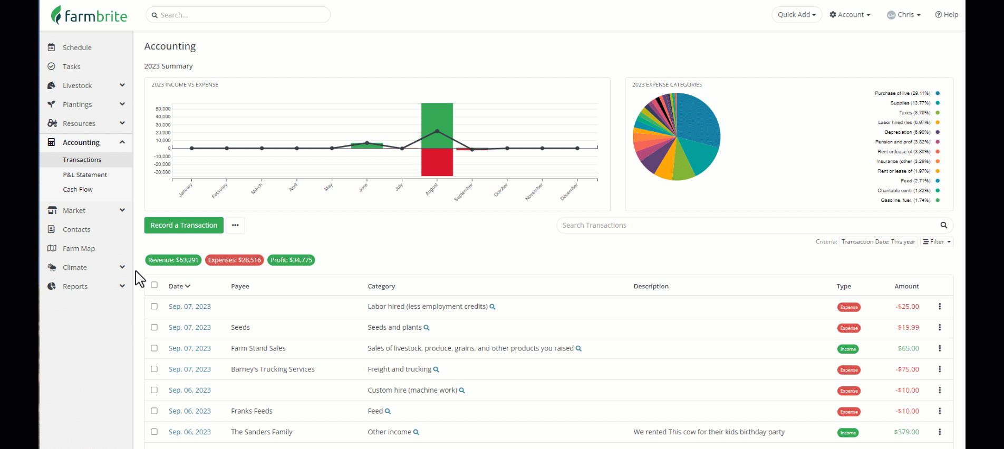Viewport: 1004px width, 449px height.
Task: Open the three-dot menu for Farm Stand Sales row
Action: click(x=939, y=348)
